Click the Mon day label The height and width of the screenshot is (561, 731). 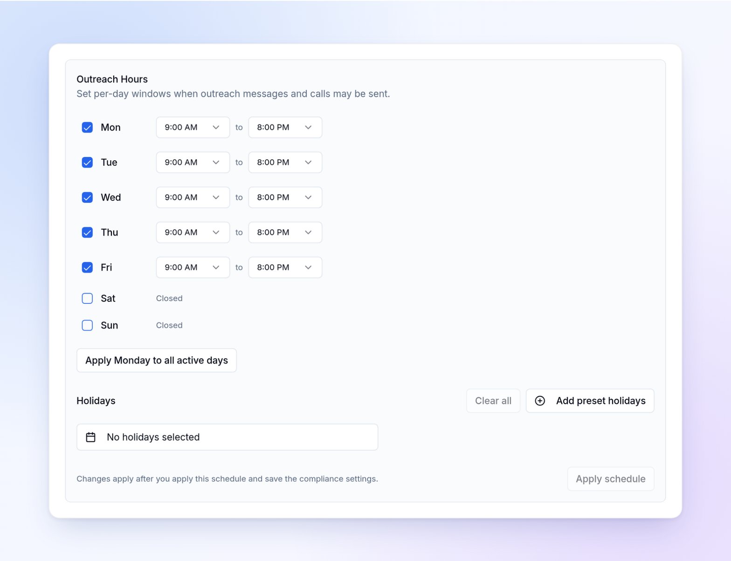[110, 127]
